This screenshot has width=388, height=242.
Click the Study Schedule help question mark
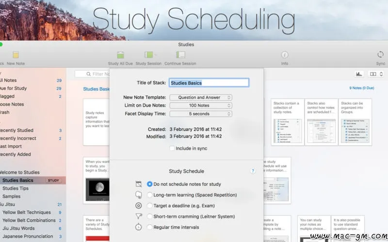tap(253, 171)
